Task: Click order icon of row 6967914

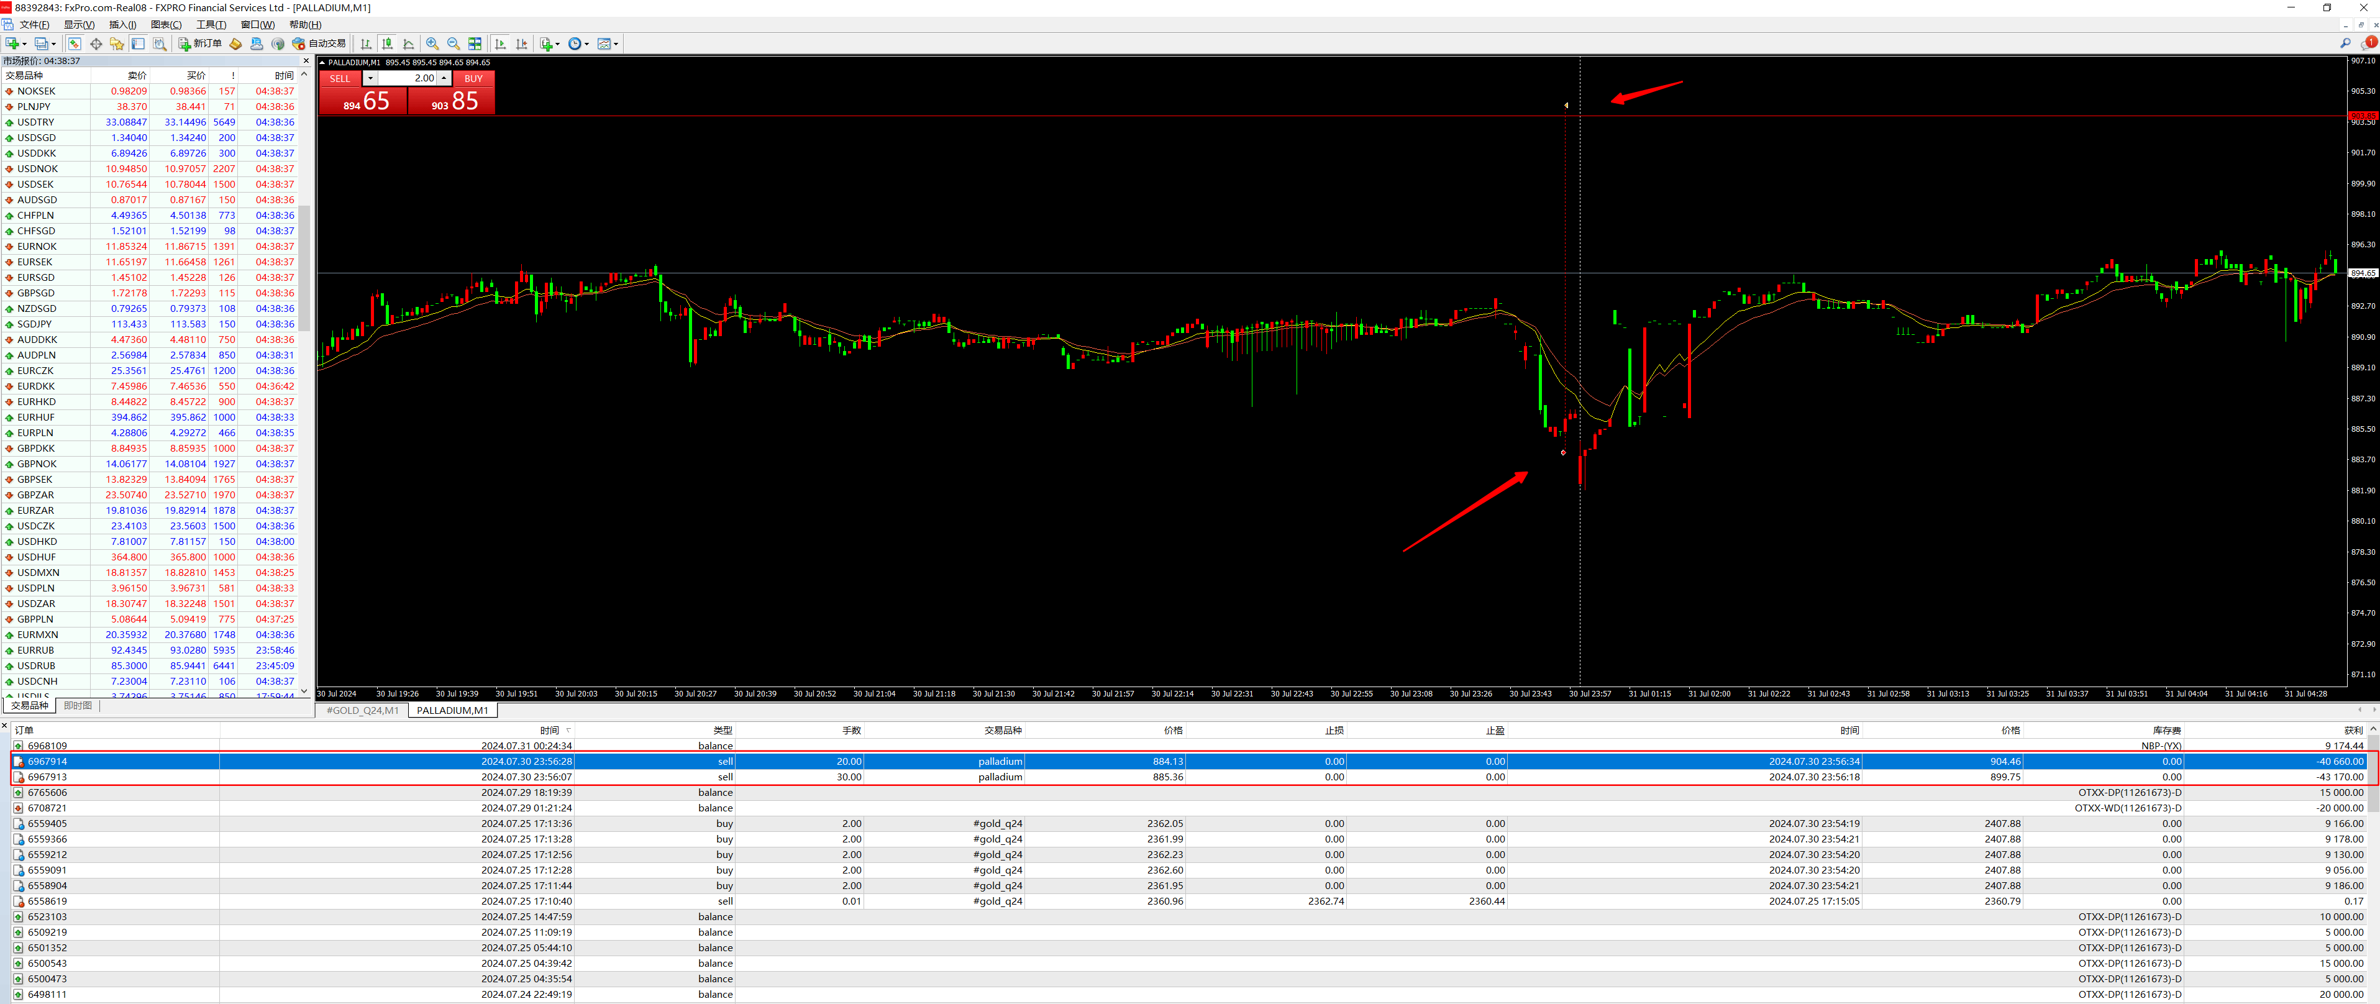Action: tap(19, 761)
